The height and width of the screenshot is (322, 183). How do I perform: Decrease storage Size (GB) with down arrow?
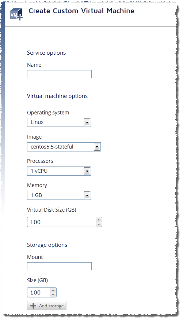pyautogui.click(x=53, y=295)
